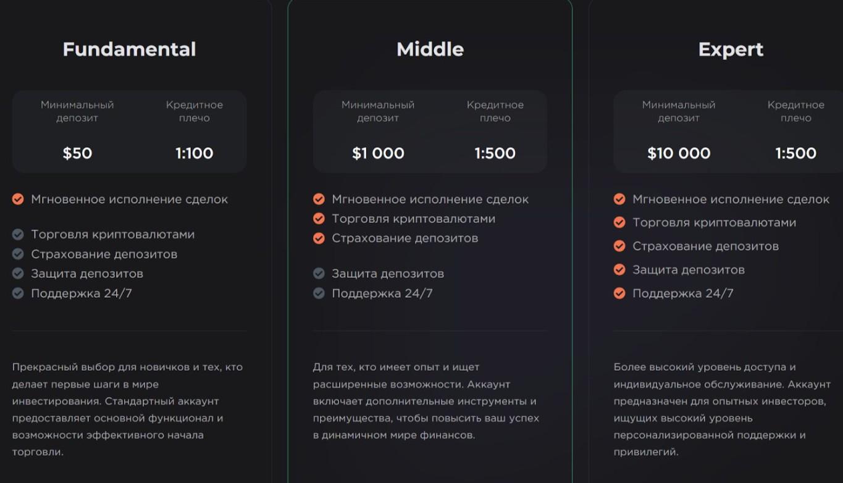The height and width of the screenshot is (483, 843).
Task: Click the $50 minimum deposit value
Action: pos(77,153)
